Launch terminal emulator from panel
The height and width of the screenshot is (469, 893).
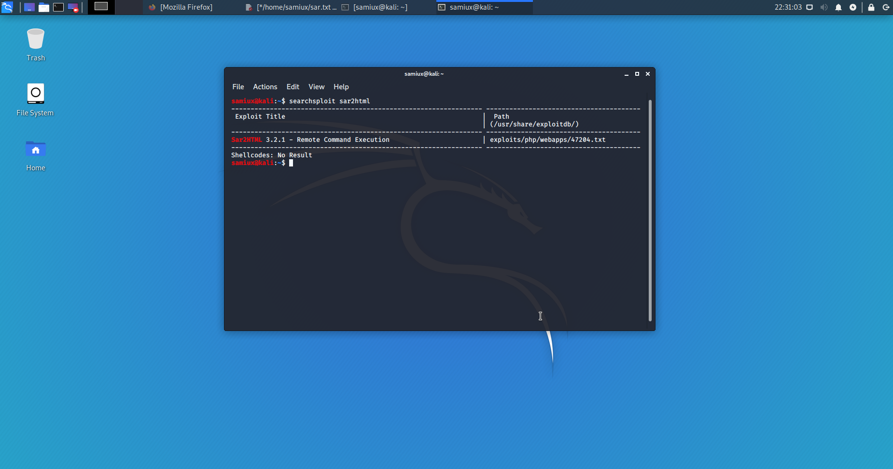click(58, 7)
